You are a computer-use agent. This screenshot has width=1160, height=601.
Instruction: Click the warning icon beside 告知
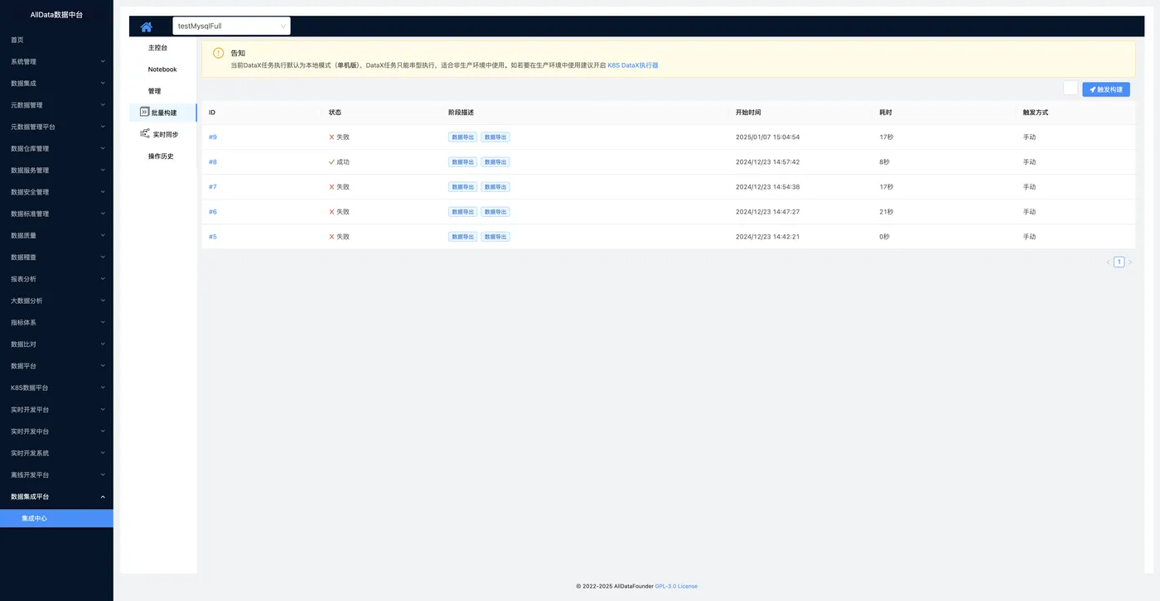(219, 53)
